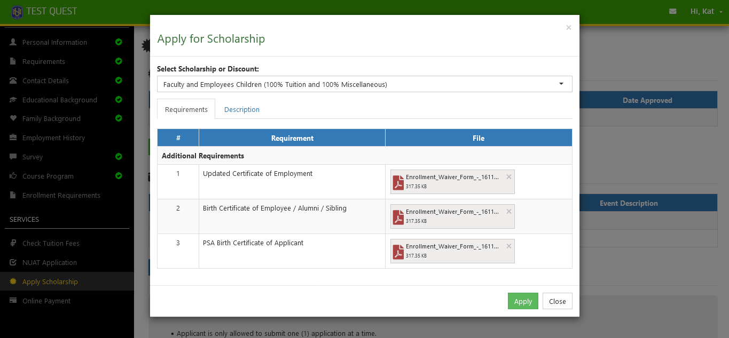Click green check beside Survey
Screen dimensions: 729x338
coord(119,157)
